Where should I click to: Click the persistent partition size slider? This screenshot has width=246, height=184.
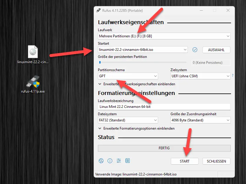point(143,62)
